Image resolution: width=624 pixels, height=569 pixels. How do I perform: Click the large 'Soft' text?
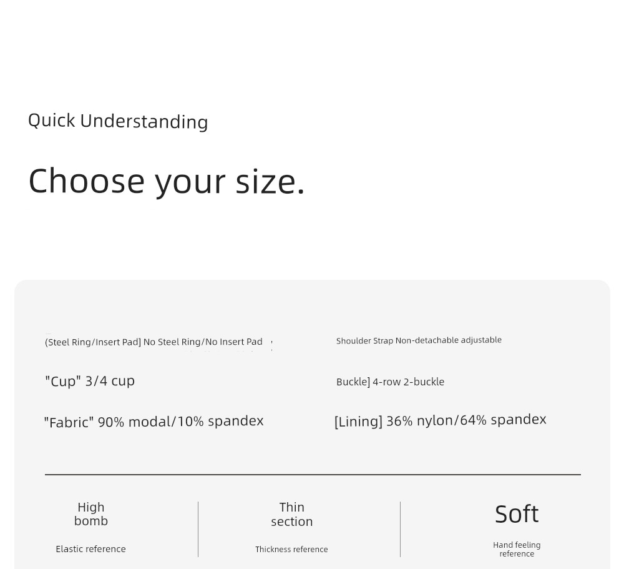click(x=517, y=514)
